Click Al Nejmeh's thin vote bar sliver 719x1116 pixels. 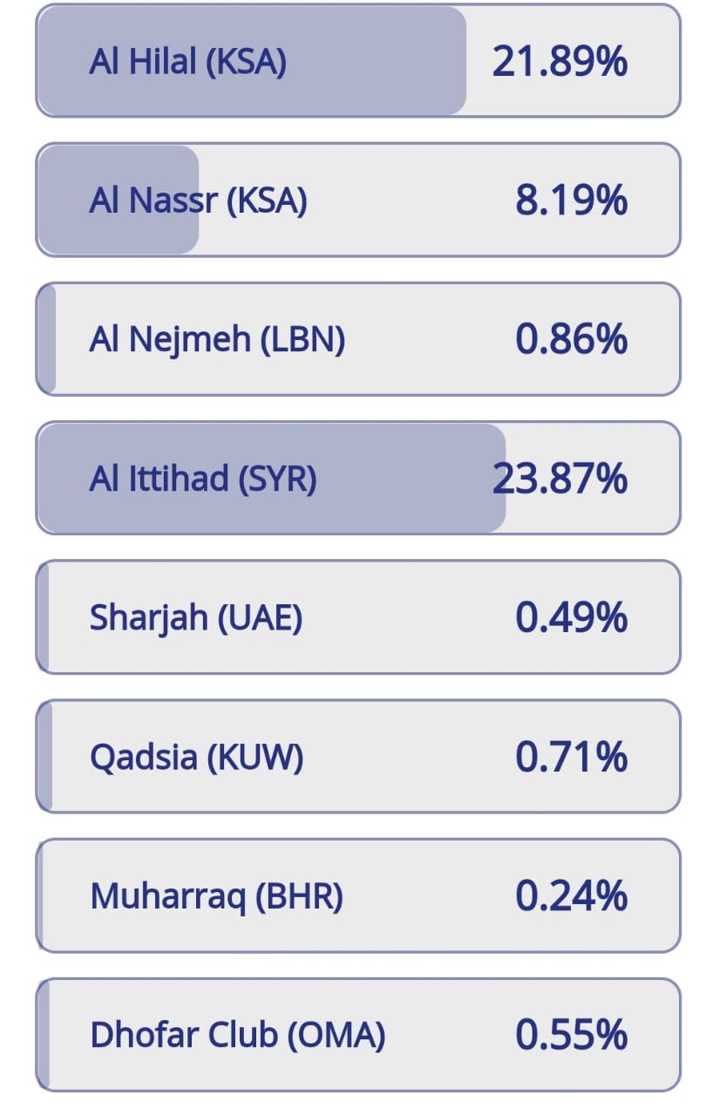tap(47, 338)
